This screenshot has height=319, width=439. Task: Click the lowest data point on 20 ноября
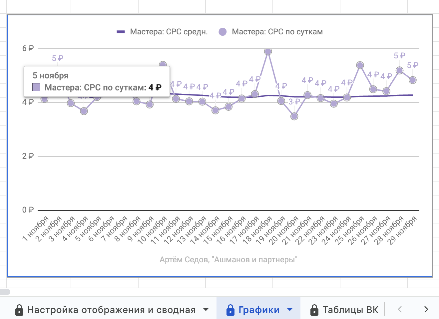click(x=294, y=116)
